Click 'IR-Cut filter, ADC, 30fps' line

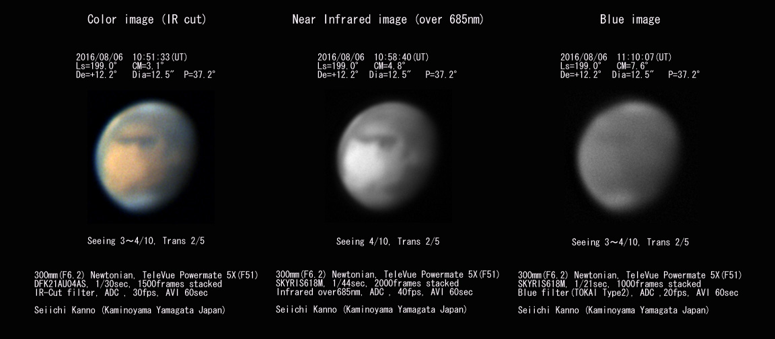pyautogui.click(x=121, y=293)
